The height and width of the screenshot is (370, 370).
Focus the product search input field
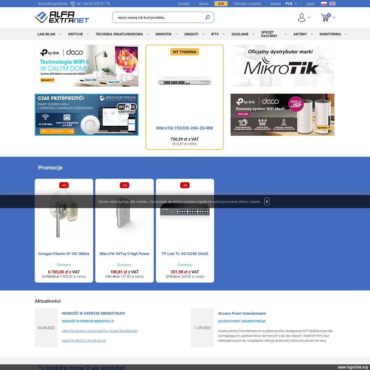pos(159,17)
